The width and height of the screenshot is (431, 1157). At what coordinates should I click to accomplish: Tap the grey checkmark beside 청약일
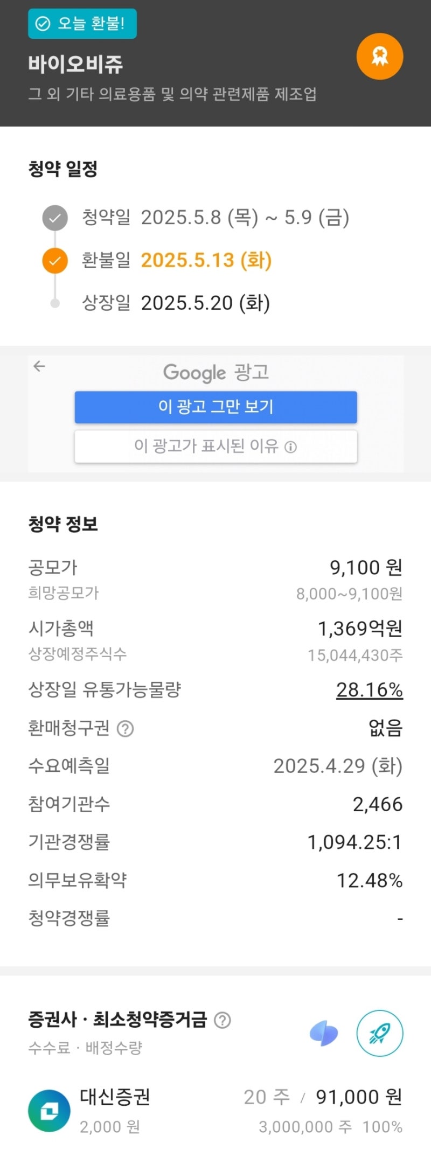pos(55,218)
